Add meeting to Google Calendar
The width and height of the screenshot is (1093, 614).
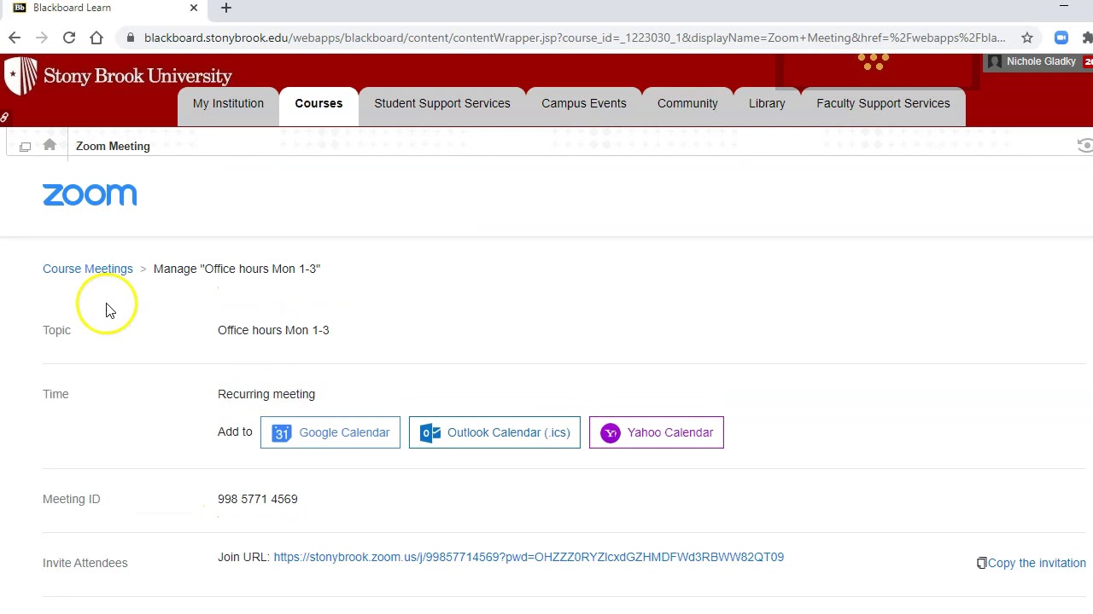pyautogui.click(x=330, y=432)
